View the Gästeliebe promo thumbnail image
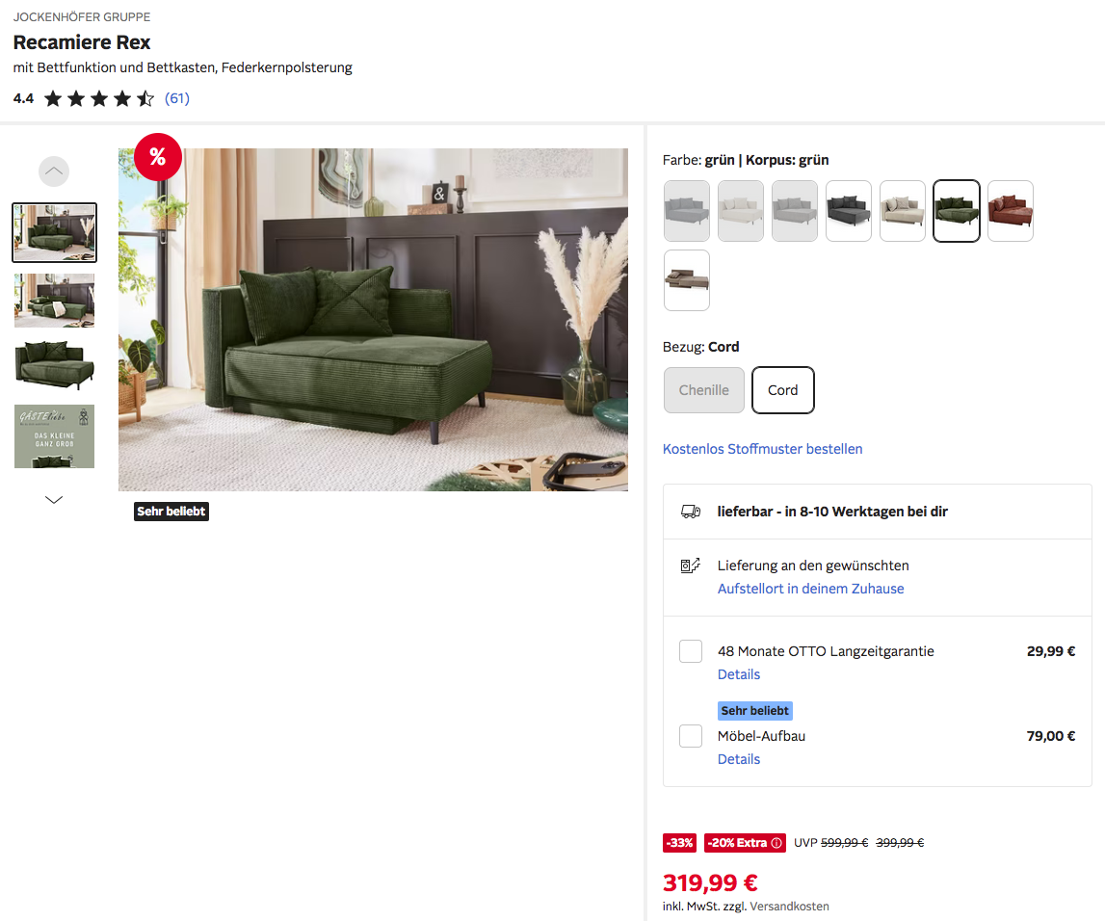The image size is (1105, 921). (x=54, y=436)
